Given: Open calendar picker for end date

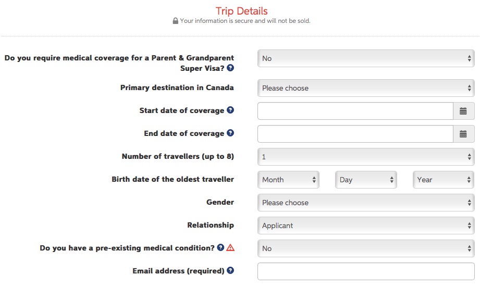Looking at the screenshot, I should [463, 134].
